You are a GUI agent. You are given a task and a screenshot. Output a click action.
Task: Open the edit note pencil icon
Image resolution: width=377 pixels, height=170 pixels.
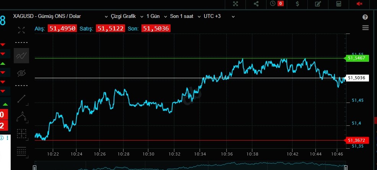[x=318, y=4]
